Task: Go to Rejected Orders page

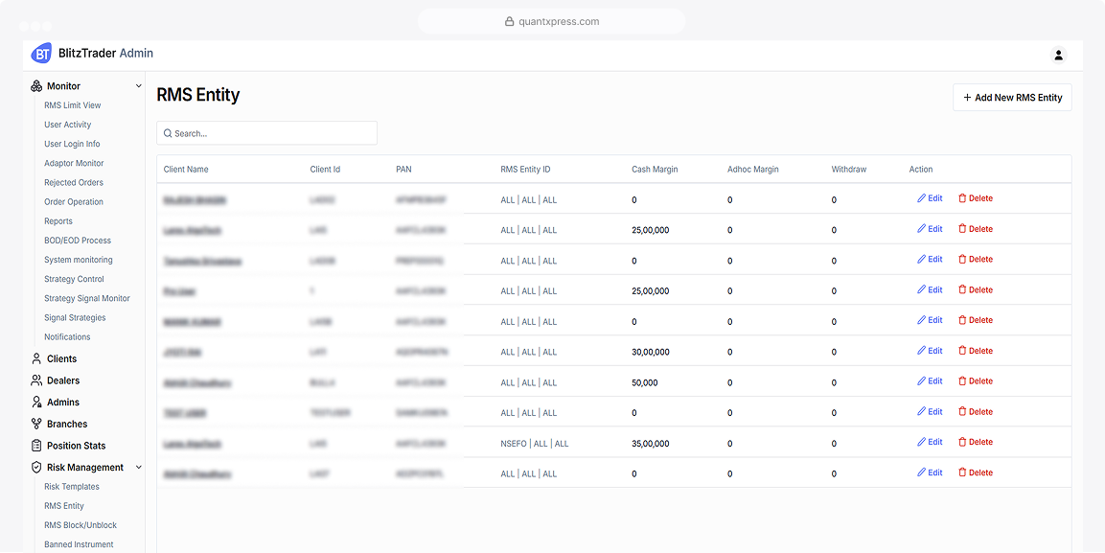Action: [74, 182]
